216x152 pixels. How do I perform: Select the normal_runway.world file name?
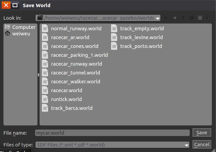76,29
